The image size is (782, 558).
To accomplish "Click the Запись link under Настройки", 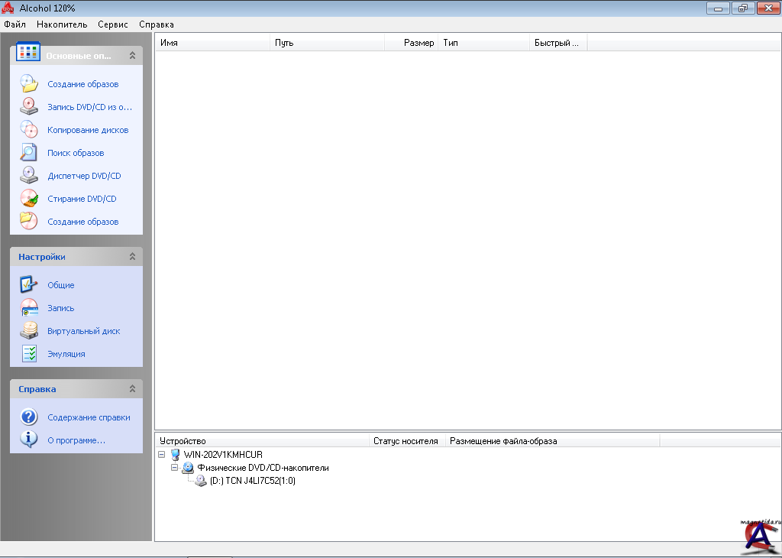I will pos(61,308).
